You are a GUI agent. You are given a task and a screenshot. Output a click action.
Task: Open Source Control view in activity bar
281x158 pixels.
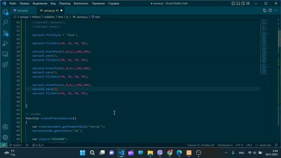(5, 33)
